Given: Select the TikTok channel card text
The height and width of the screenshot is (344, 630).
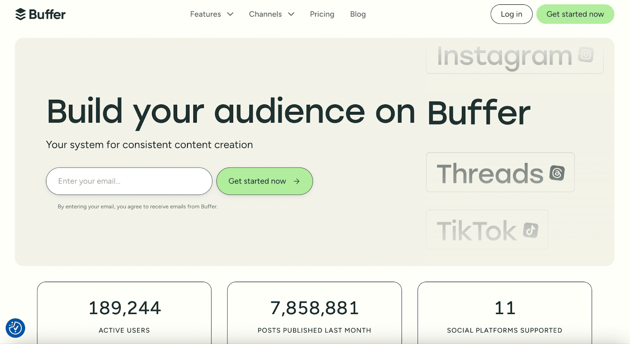Looking at the screenshot, I should point(476,231).
